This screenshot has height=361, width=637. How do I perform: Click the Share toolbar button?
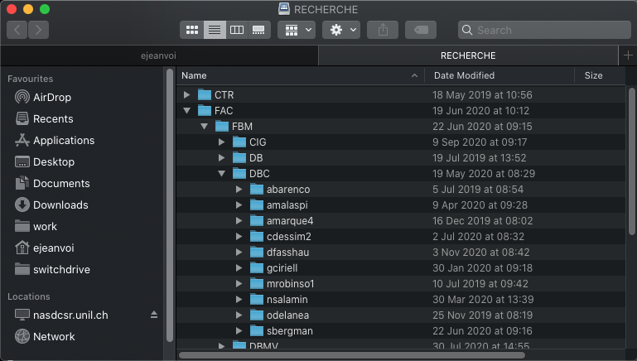pos(383,30)
